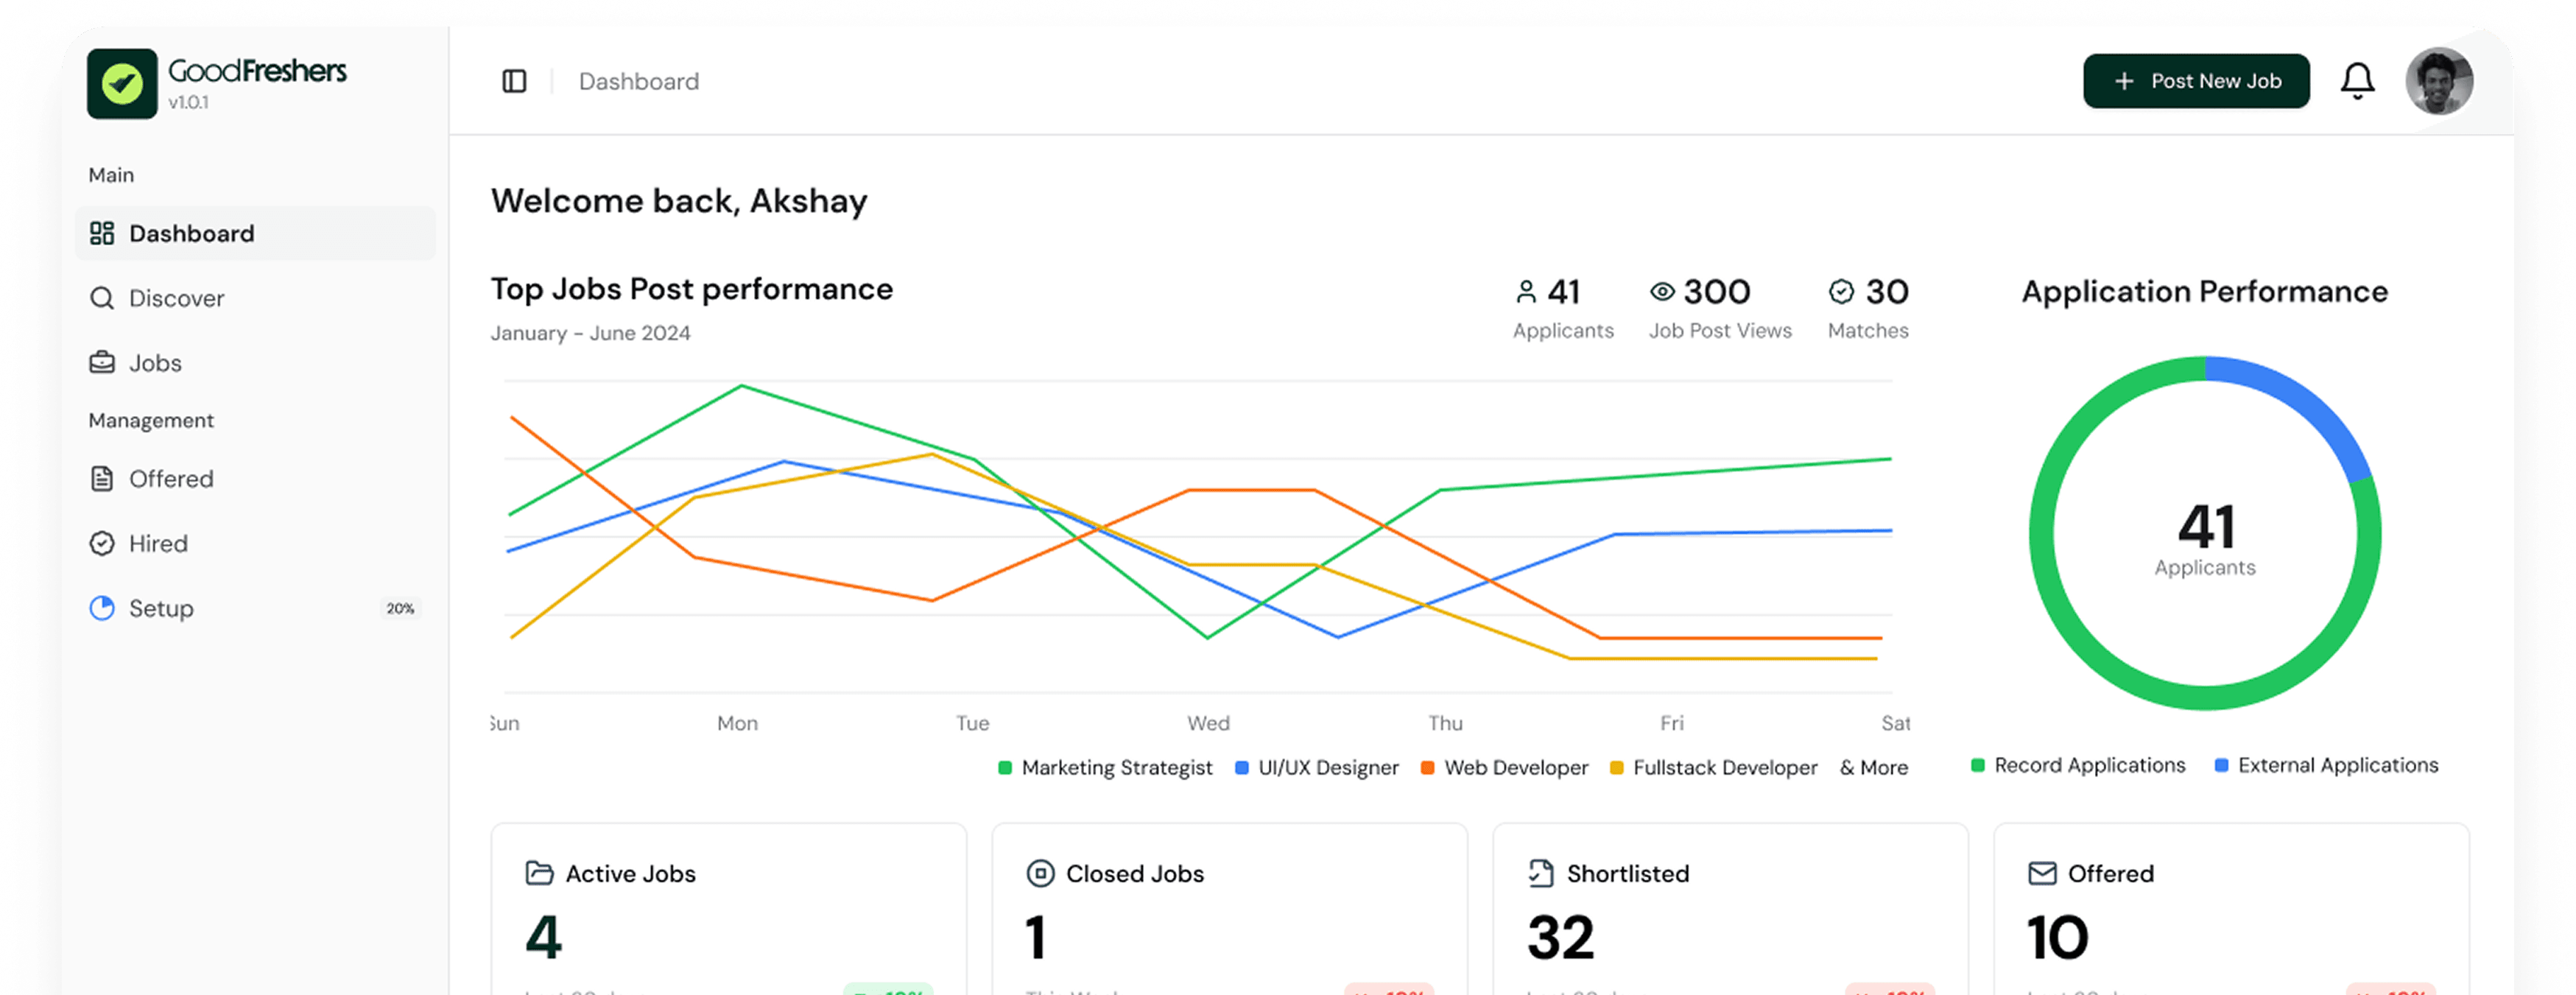Click the Jobs briefcase icon

pos(102,362)
